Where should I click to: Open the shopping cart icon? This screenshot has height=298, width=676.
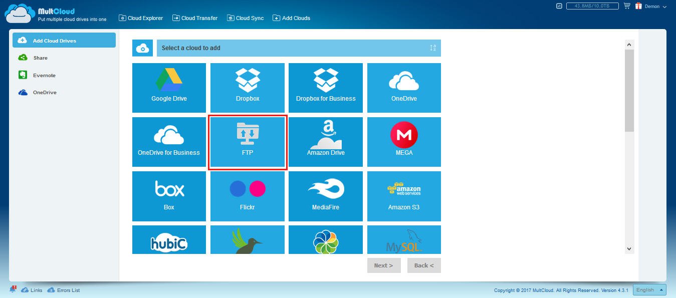pyautogui.click(x=626, y=7)
